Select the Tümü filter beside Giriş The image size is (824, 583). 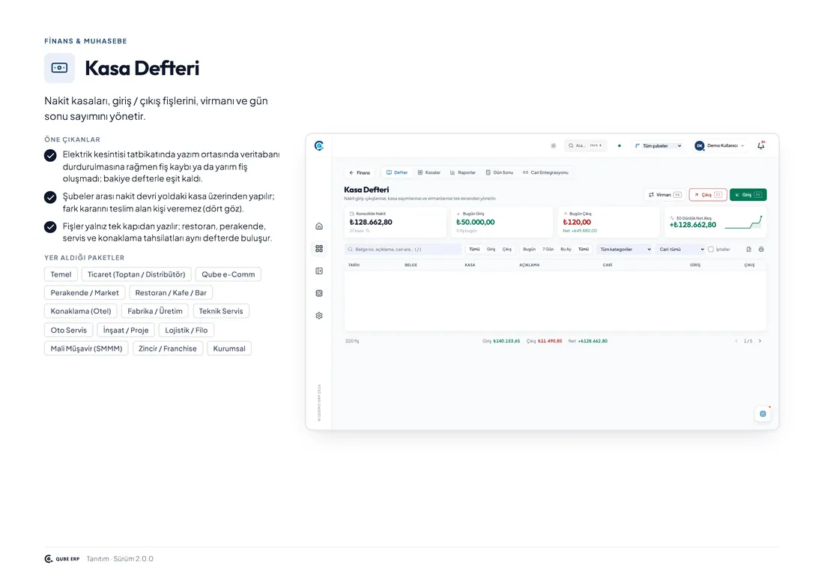point(474,250)
